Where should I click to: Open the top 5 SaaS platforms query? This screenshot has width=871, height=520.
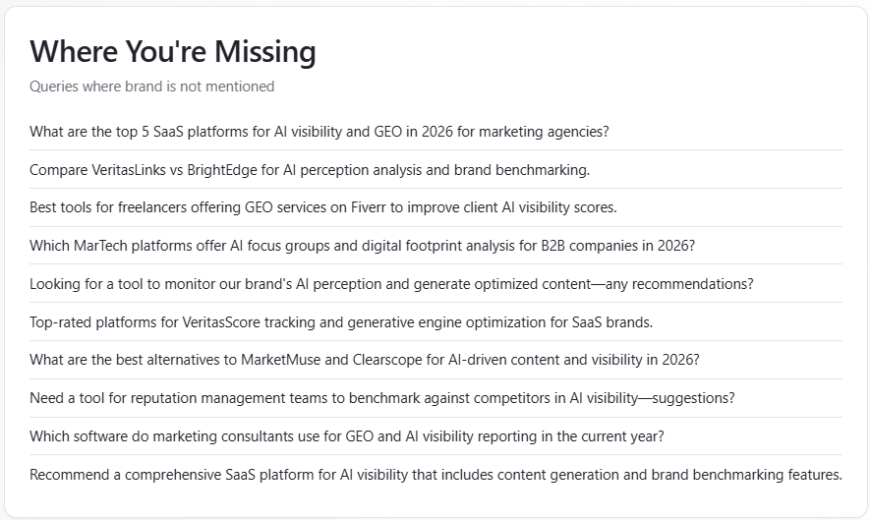319,132
